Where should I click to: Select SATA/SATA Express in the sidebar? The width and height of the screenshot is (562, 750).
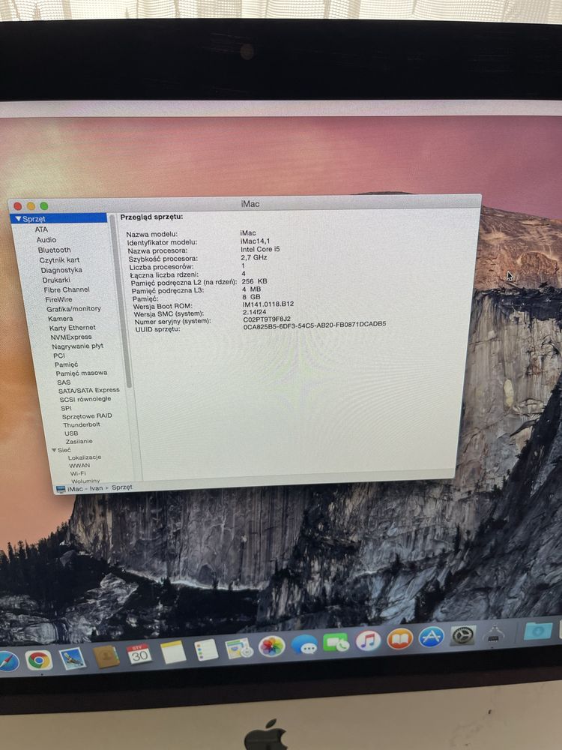click(x=89, y=390)
